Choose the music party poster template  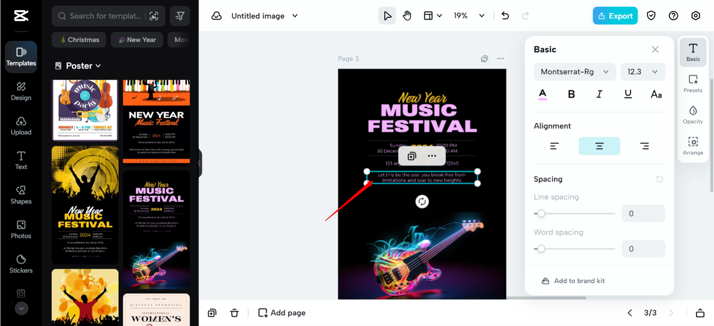coord(85,110)
